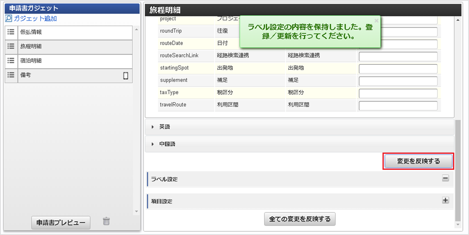The image size is (469, 235).
Task: Close the green notification message
Action: point(376,20)
